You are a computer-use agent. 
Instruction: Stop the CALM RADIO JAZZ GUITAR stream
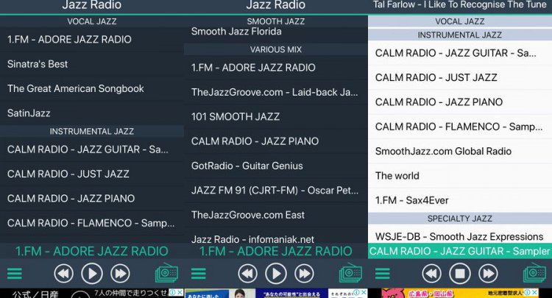coord(460,274)
